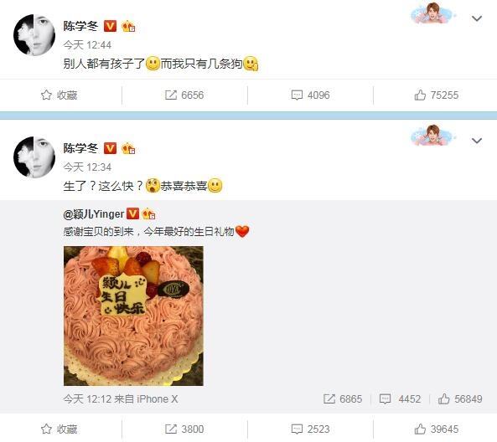Favorite the first post with 收藏 star
Viewport: 497px width, 442px height.
(x=59, y=95)
